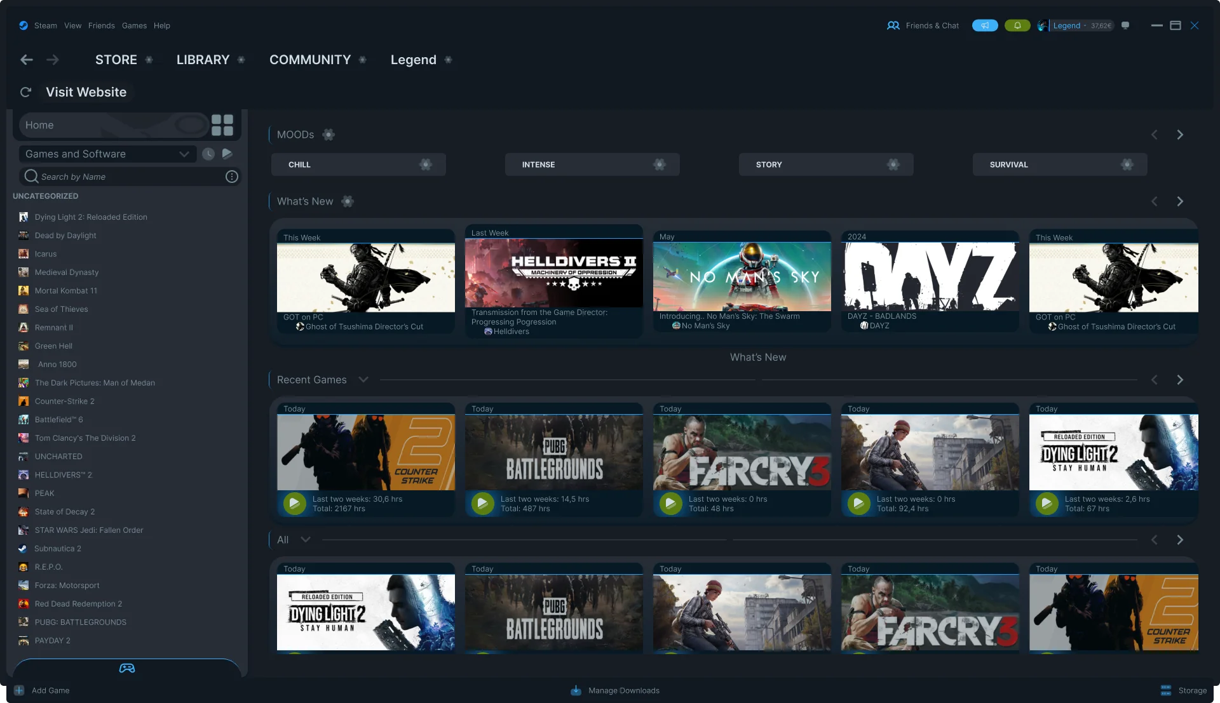
Task: Select Sea of Thieves in the game list
Action: [x=61, y=309]
